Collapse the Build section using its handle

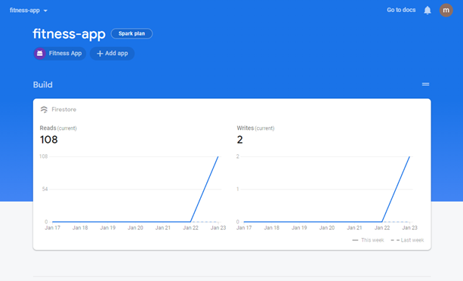425,85
